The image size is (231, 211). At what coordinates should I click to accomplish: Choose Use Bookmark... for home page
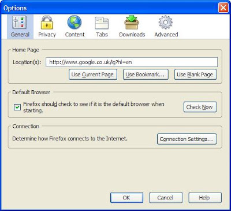146,75
